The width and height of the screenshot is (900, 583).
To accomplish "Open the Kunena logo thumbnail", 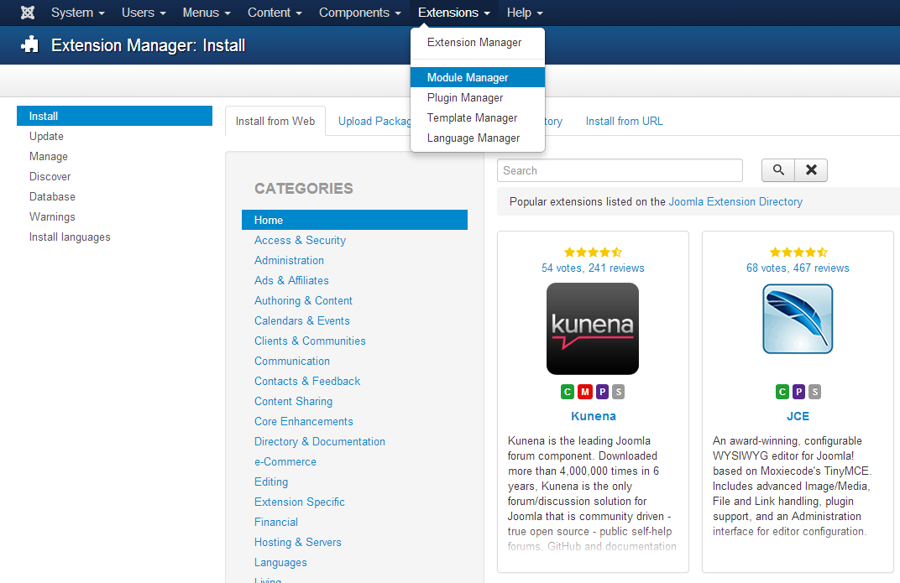I will (593, 329).
